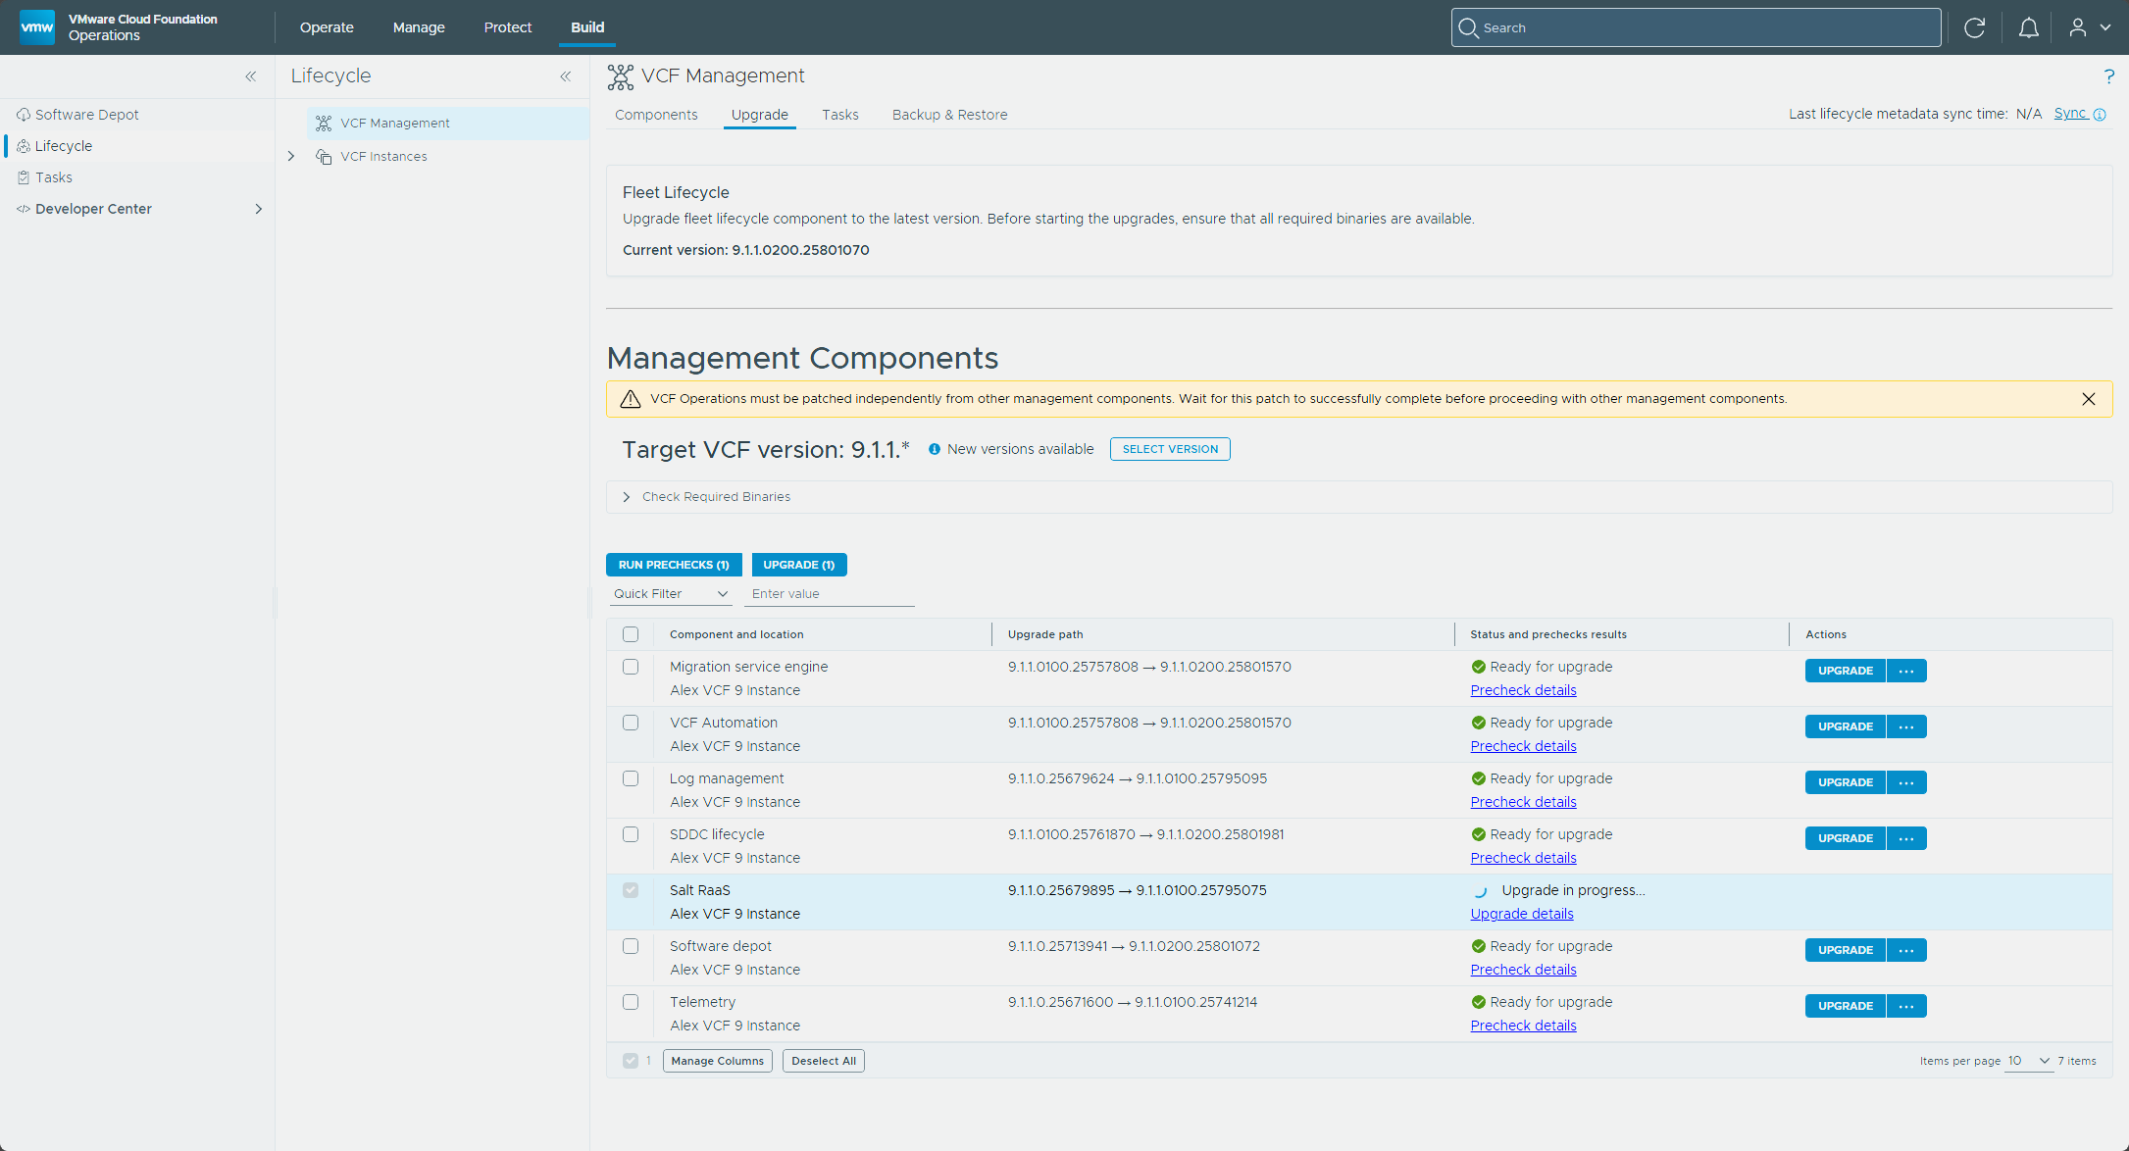Image resolution: width=2129 pixels, height=1151 pixels.
Task: Collapse the Lifecycle panel with double chevron
Action: tap(566, 76)
